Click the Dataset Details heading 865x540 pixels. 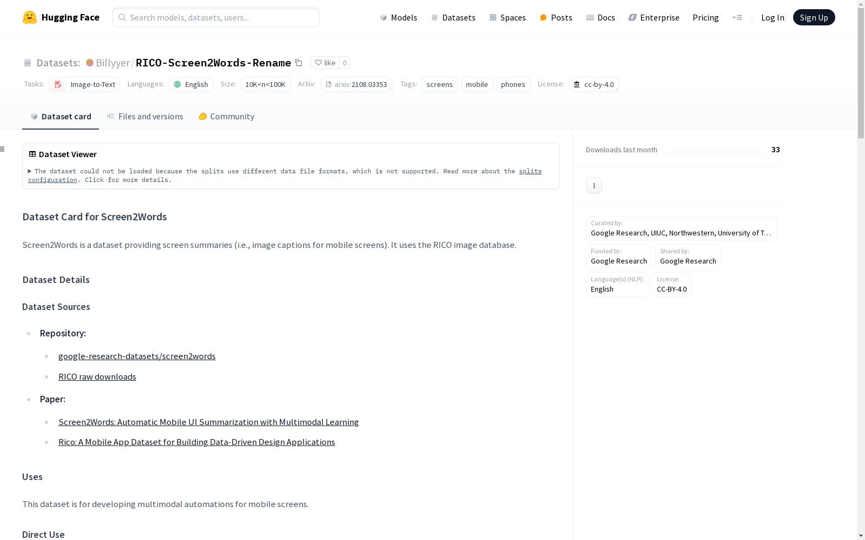(x=56, y=280)
